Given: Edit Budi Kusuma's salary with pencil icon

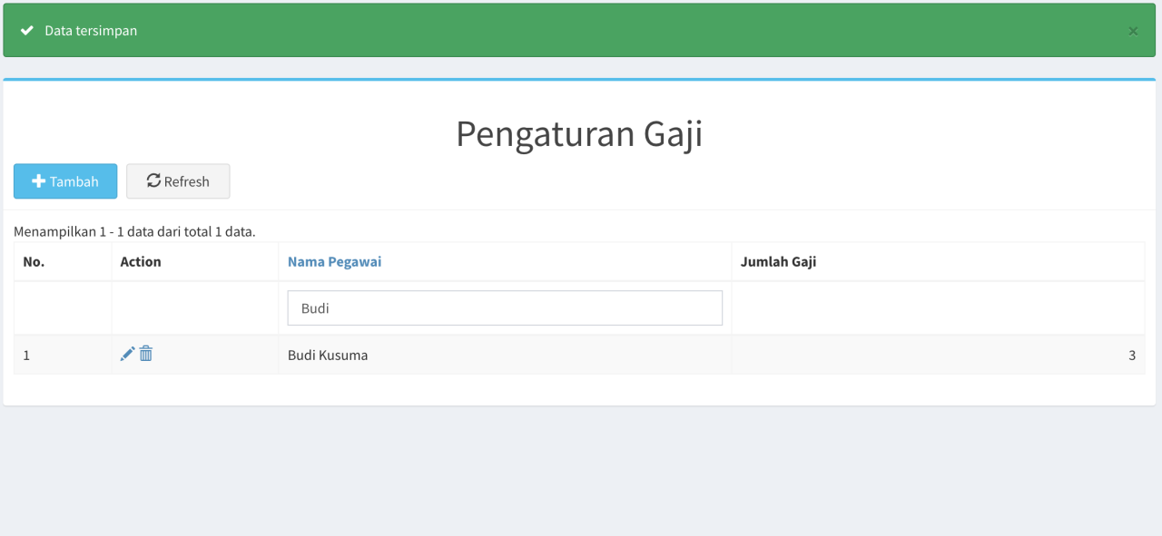Looking at the screenshot, I should click(127, 354).
